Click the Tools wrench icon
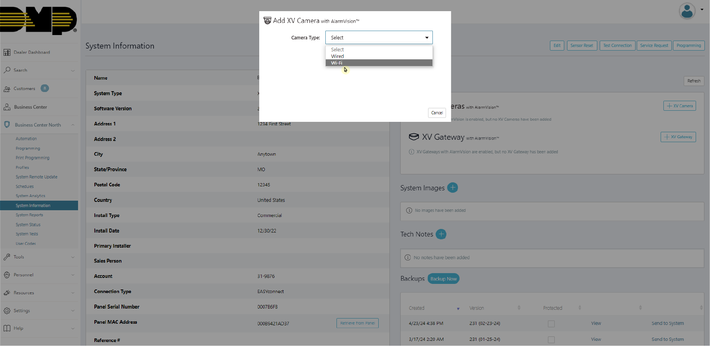 (7, 257)
